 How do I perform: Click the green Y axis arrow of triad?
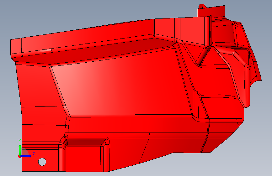(20, 150)
